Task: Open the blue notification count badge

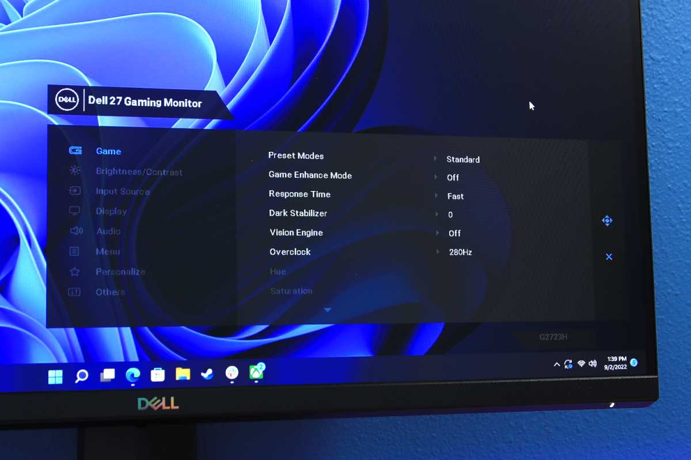Action: (635, 362)
